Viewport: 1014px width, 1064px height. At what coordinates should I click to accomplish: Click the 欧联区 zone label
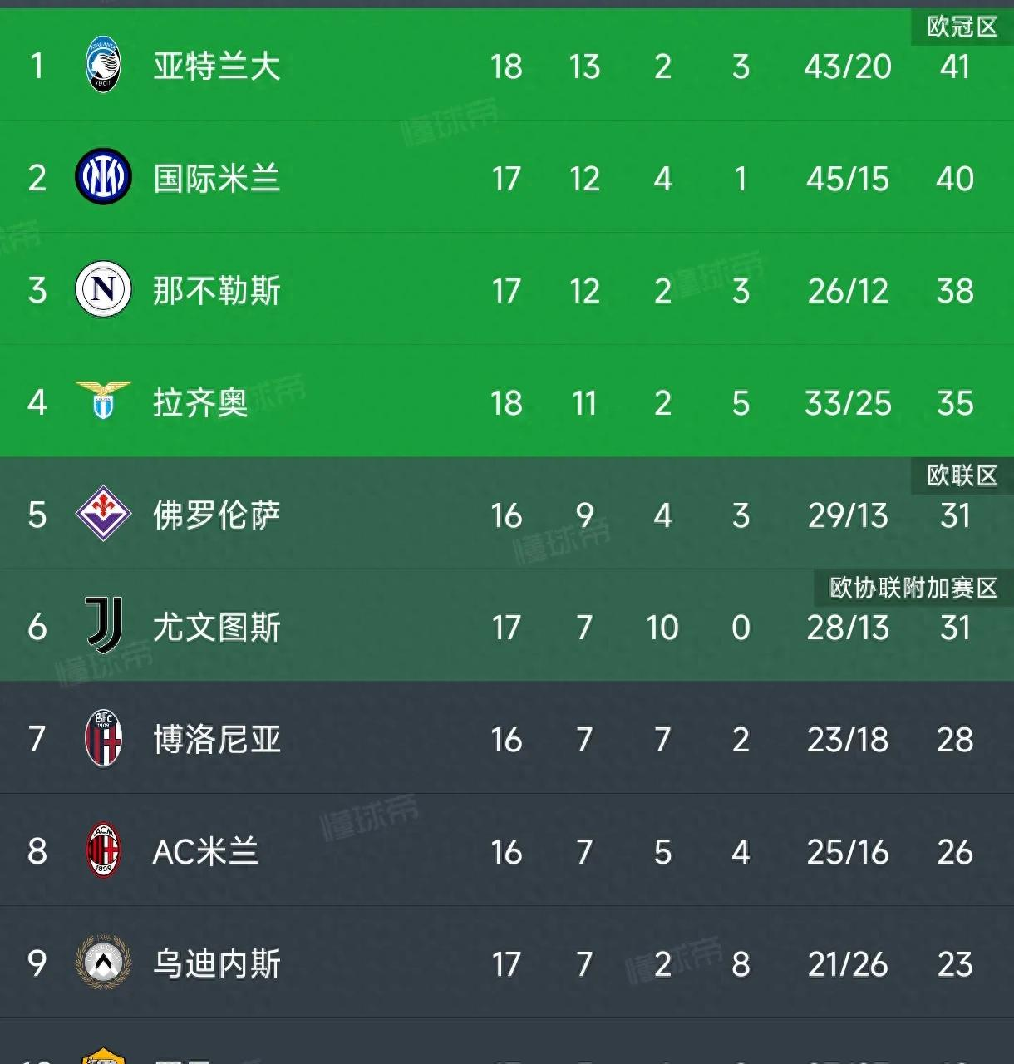tap(962, 475)
